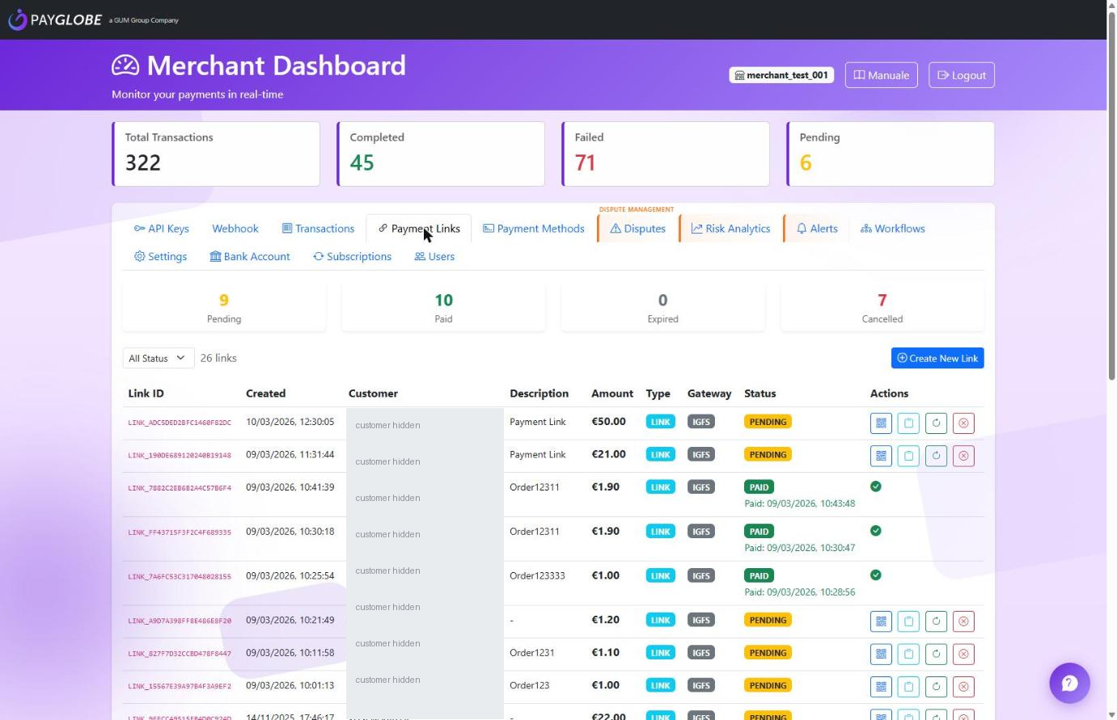
Task: Click the Link ID column header
Action: 146,394
